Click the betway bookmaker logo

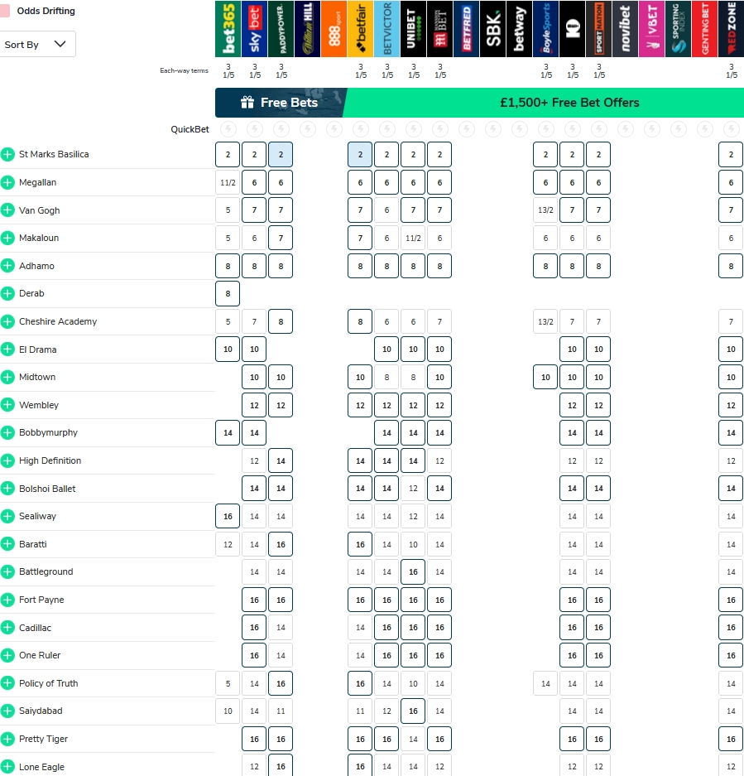pos(519,29)
